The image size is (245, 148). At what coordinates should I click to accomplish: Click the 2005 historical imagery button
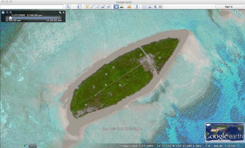point(33,146)
